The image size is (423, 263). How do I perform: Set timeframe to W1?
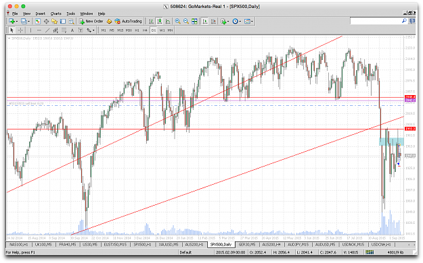[x=162, y=30]
